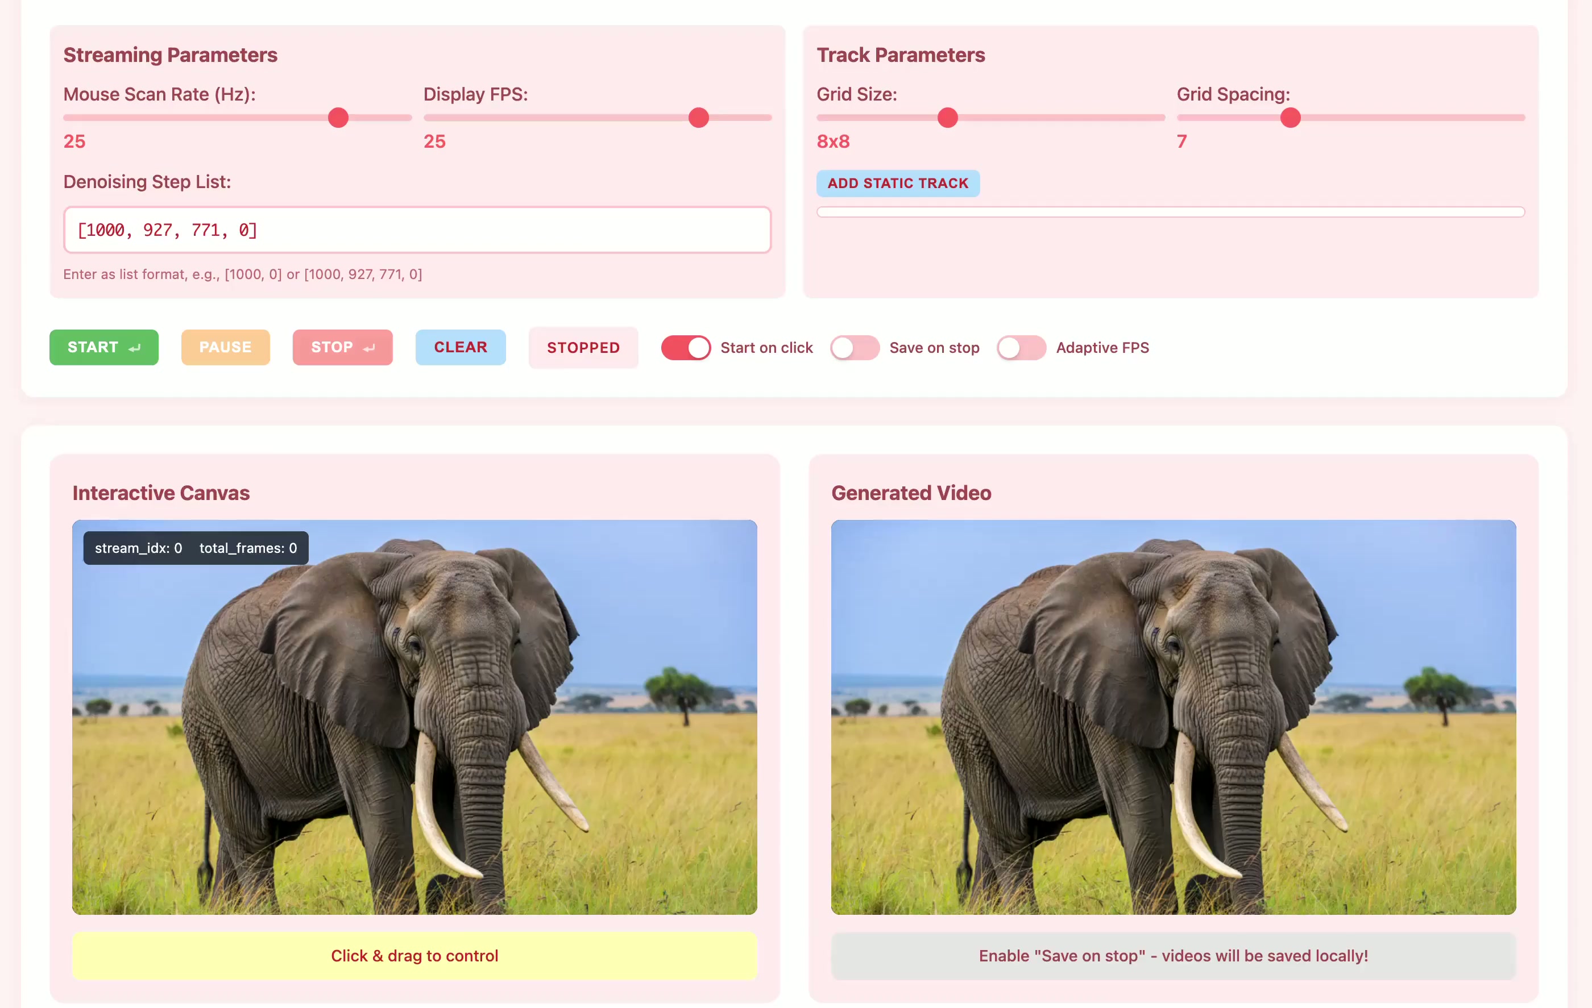Click CLEAR to reset the session
Image resolution: width=1592 pixels, height=1008 pixels.
coord(460,347)
